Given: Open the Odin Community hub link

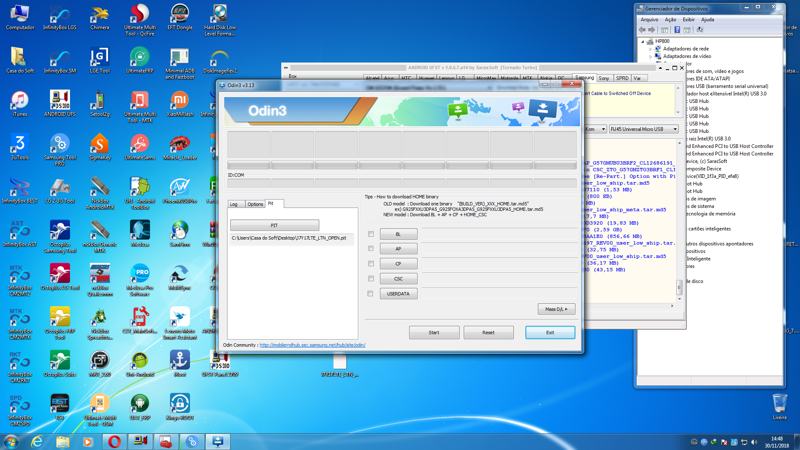Looking at the screenshot, I should [312, 345].
